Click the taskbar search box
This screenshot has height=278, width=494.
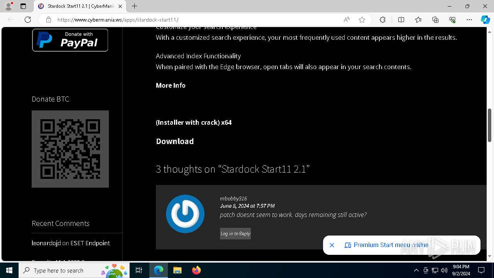(x=74, y=270)
